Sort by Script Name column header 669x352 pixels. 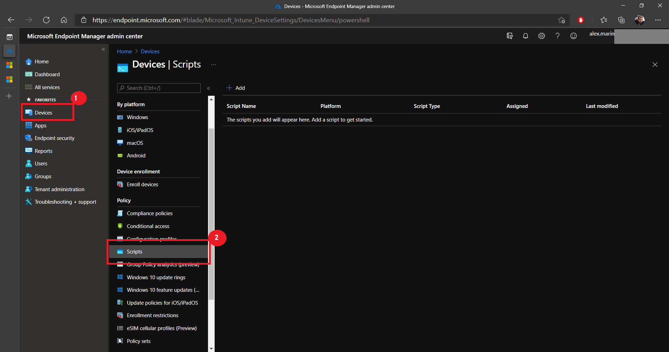coord(241,106)
